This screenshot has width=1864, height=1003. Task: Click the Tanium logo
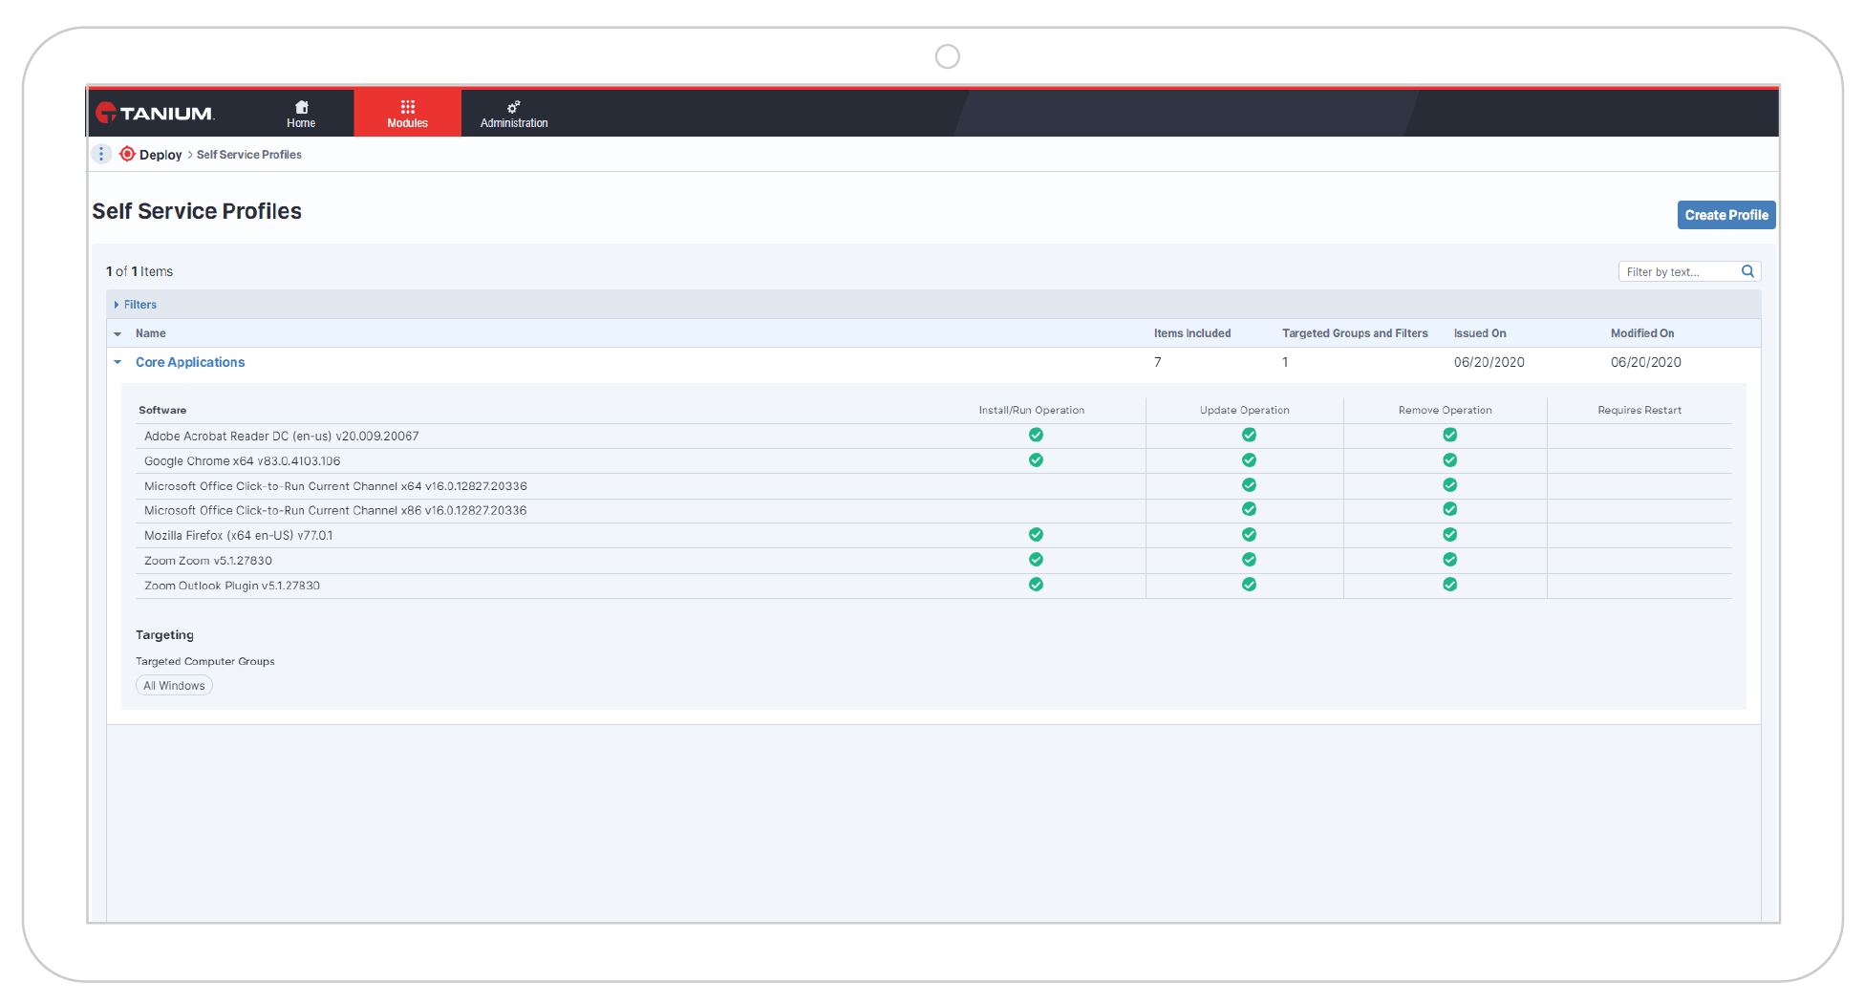[155, 114]
